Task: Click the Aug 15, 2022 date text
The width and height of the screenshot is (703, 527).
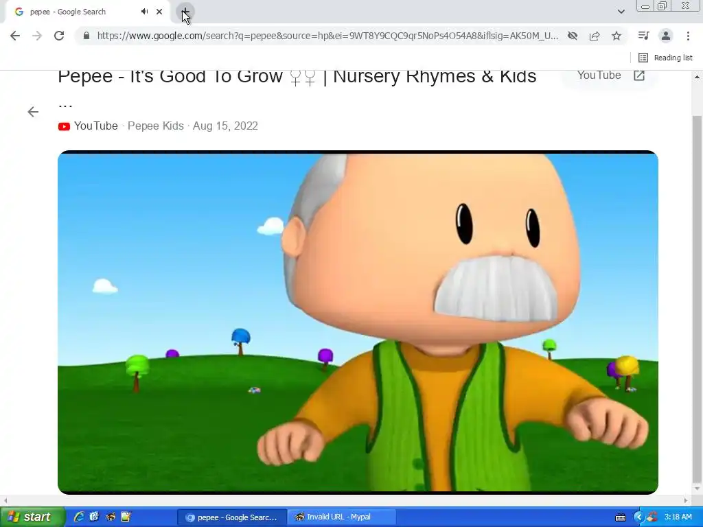Action: click(x=225, y=126)
